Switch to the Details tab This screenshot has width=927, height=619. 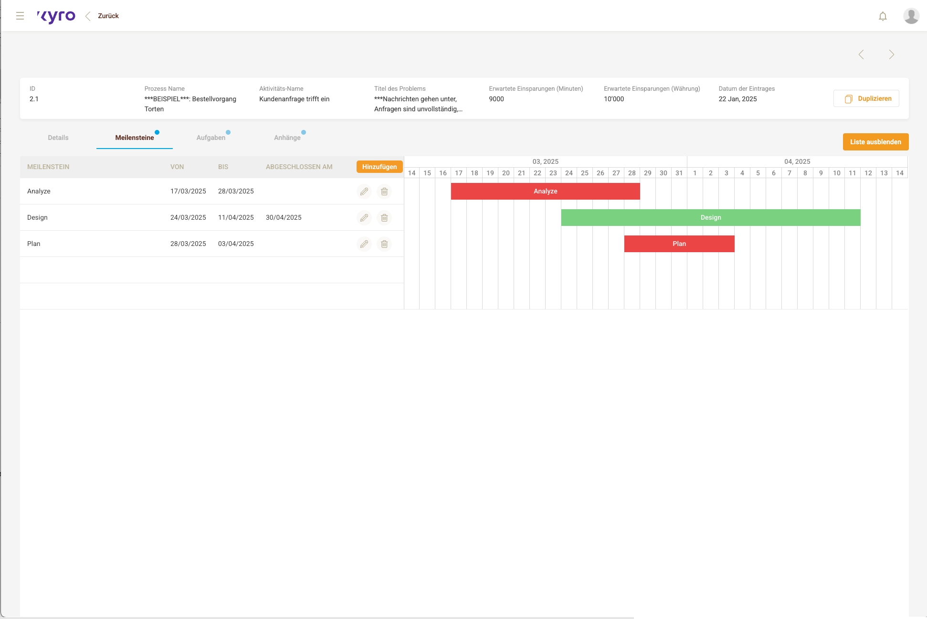pyautogui.click(x=58, y=138)
